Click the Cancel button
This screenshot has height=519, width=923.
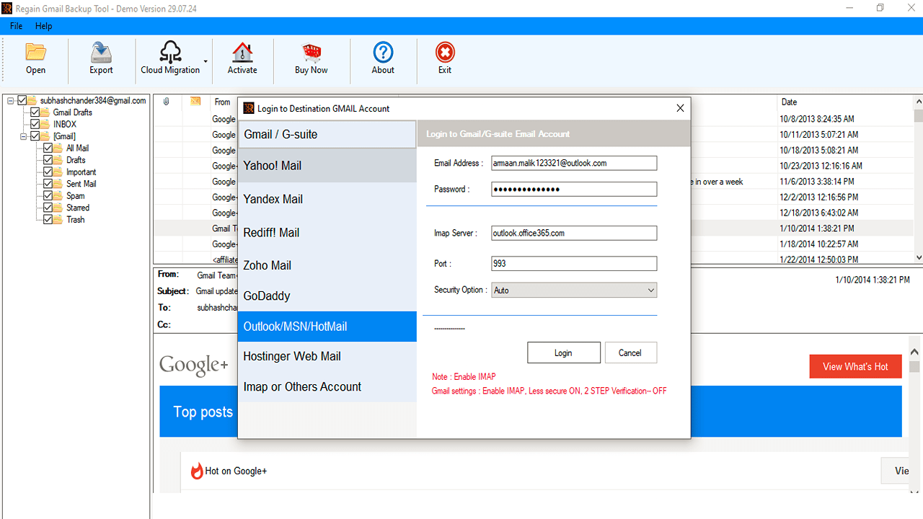click(x=630, y=352)
